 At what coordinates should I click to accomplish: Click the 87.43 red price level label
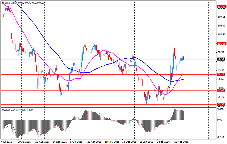pos(221,90)
